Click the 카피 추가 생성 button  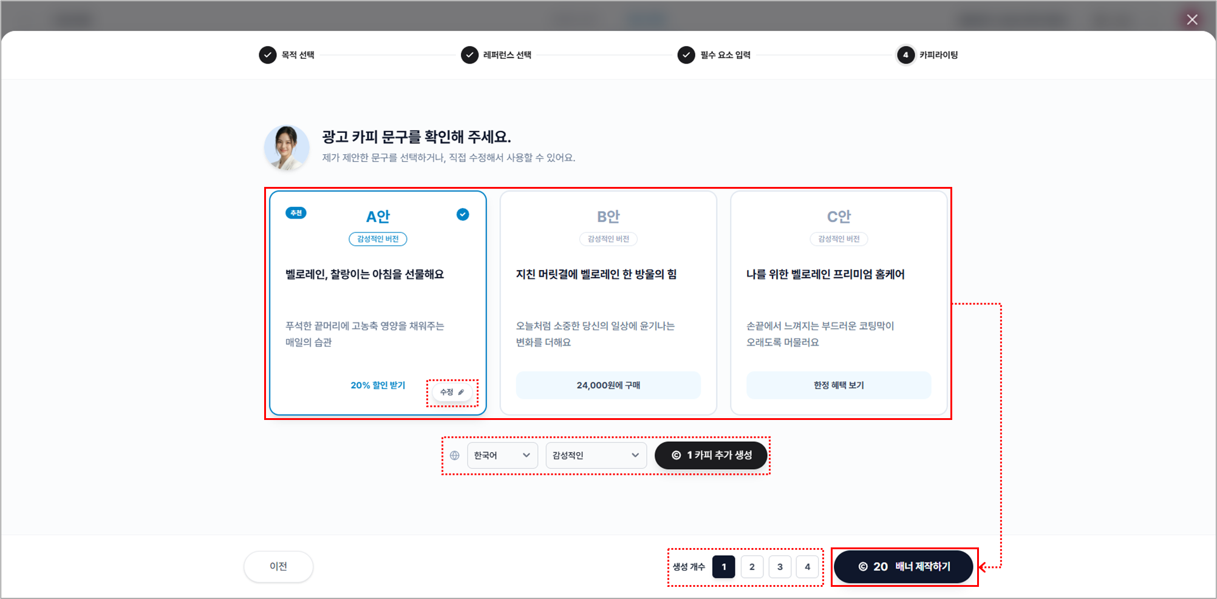tap(711, 455)
